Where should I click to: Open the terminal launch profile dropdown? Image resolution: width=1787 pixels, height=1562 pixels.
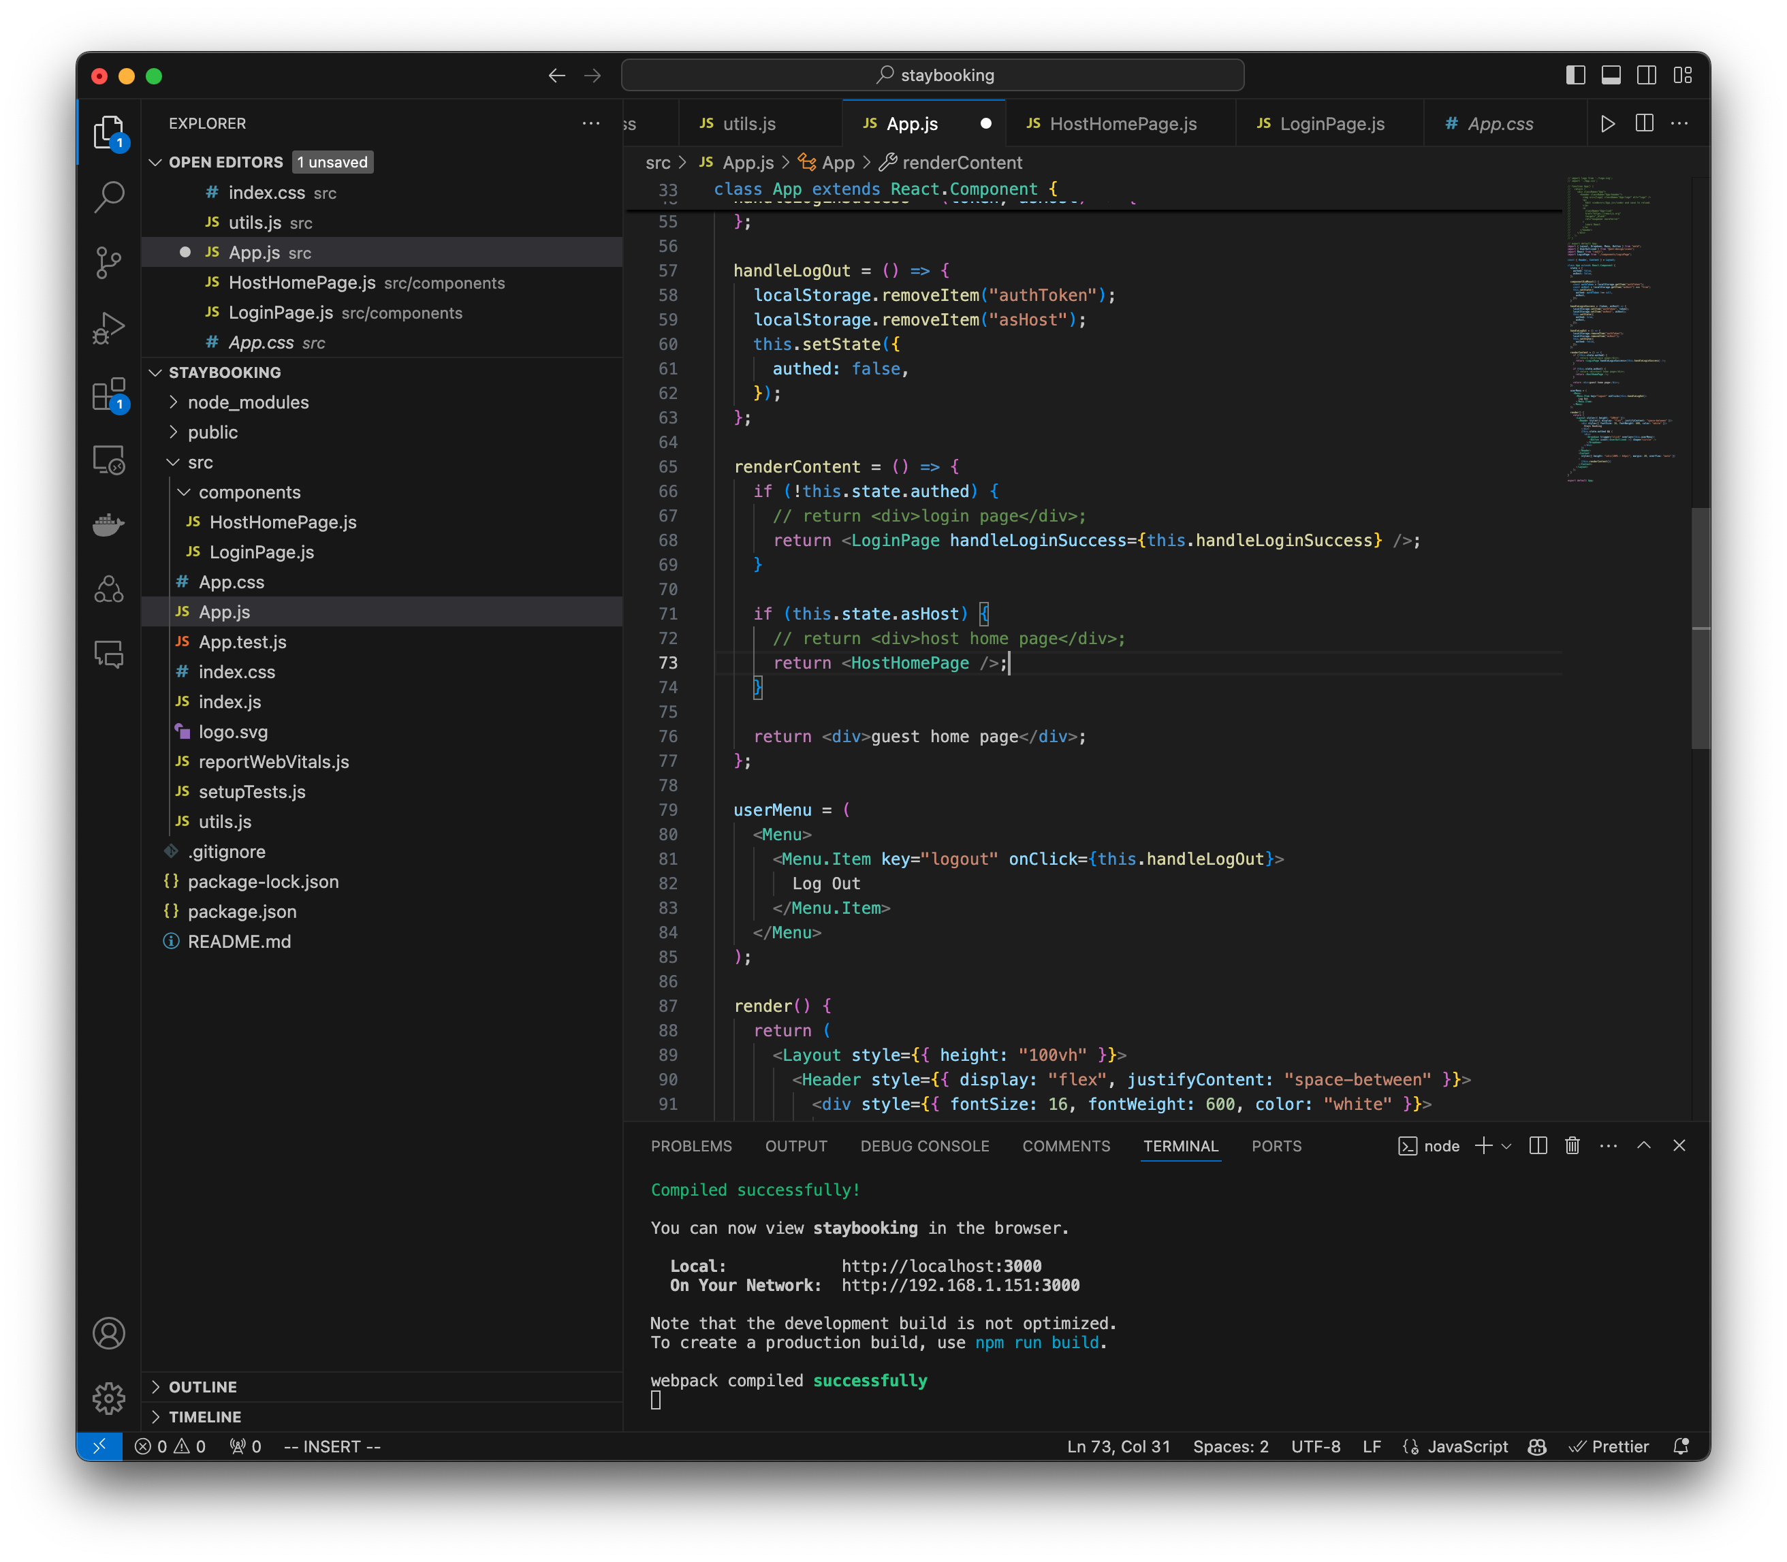[1506, 1145]
